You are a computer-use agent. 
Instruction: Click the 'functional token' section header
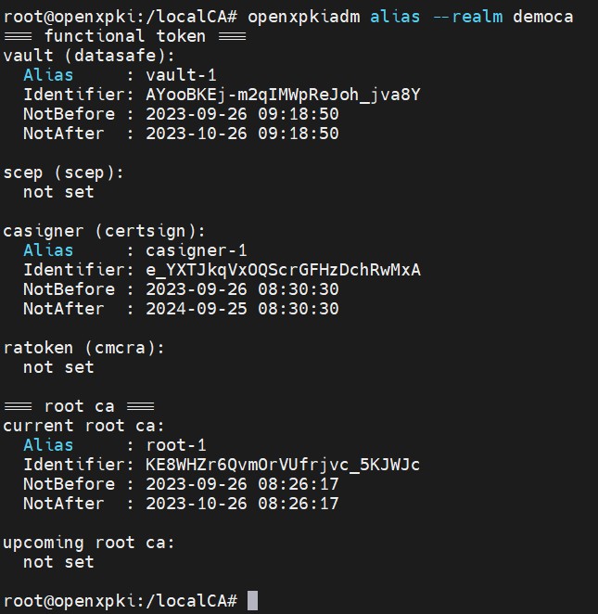(x=125, y=36)
